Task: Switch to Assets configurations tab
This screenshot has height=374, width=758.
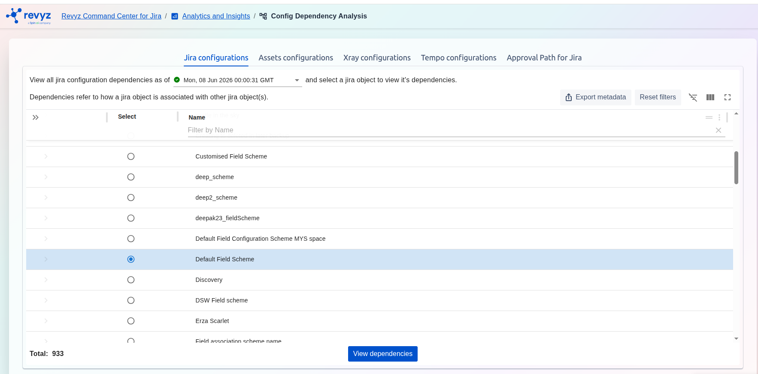Action: point(296,58)
